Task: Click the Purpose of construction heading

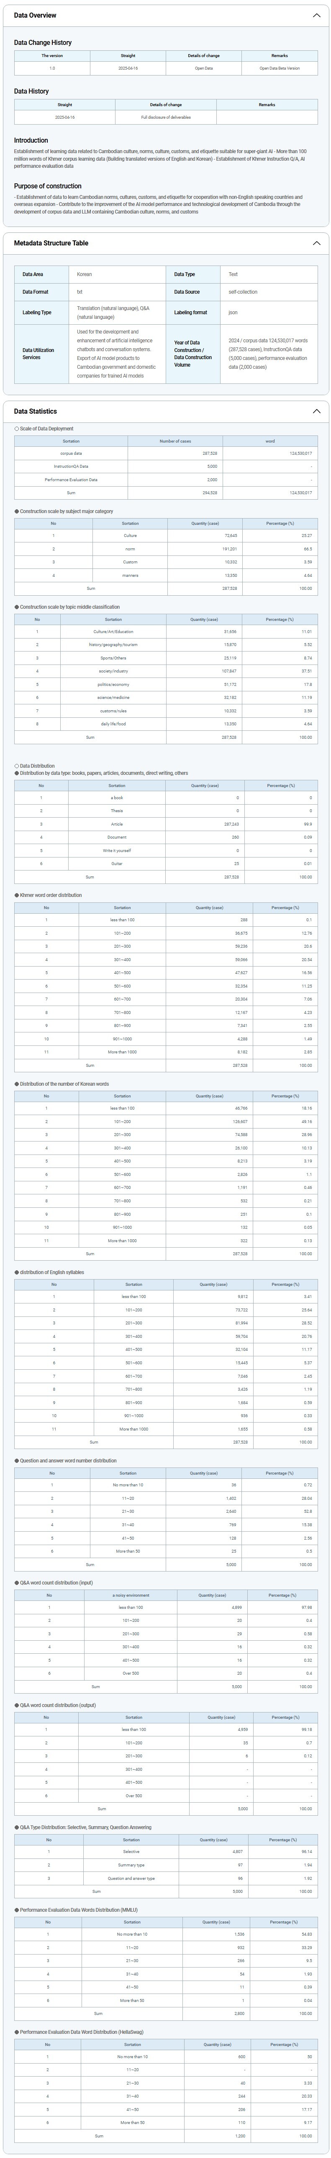Action: (48, 186)
